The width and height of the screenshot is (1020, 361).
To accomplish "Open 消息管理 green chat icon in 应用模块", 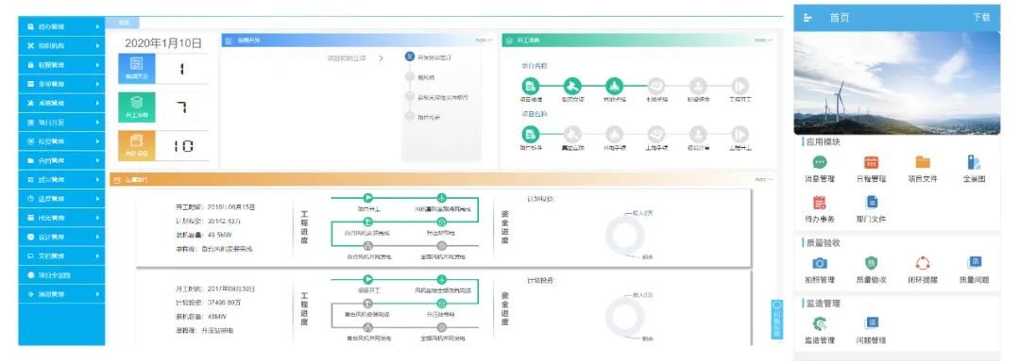I will tap(820, 162).
